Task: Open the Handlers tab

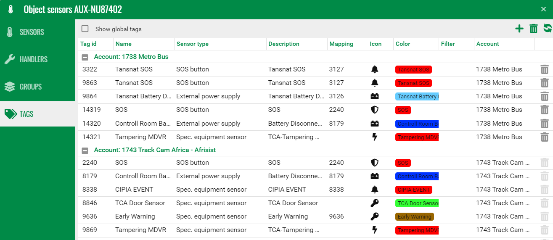Action: 38,59
